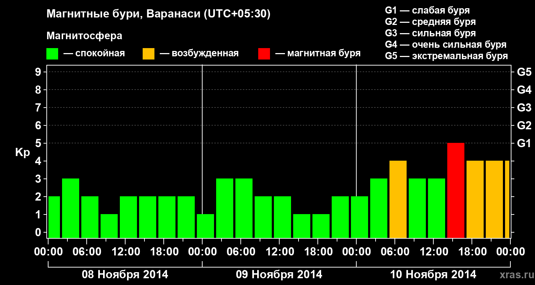The image size is (535, 285).
Task: Select the 'G4 — очень сильная буря' legend line
Action: coord(446,45)
